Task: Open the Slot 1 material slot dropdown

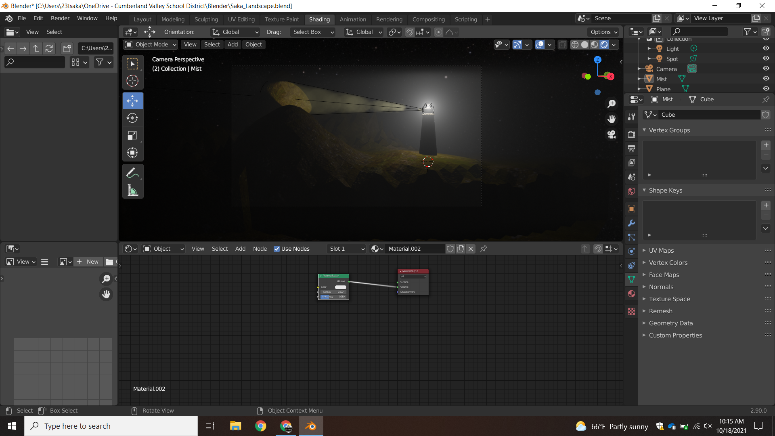Action: point(347,249)
